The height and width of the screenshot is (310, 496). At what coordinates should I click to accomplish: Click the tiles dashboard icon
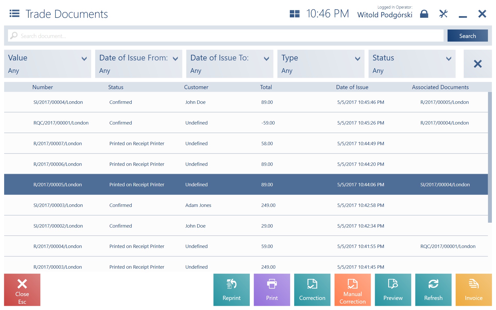pyautogui.click(x=295, y=14)
